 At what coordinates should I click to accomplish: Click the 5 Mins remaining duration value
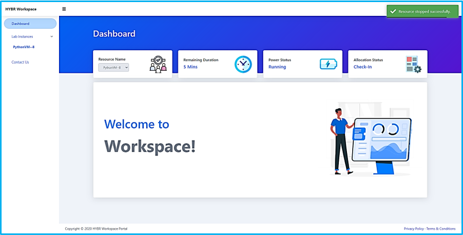pos(190,67)
